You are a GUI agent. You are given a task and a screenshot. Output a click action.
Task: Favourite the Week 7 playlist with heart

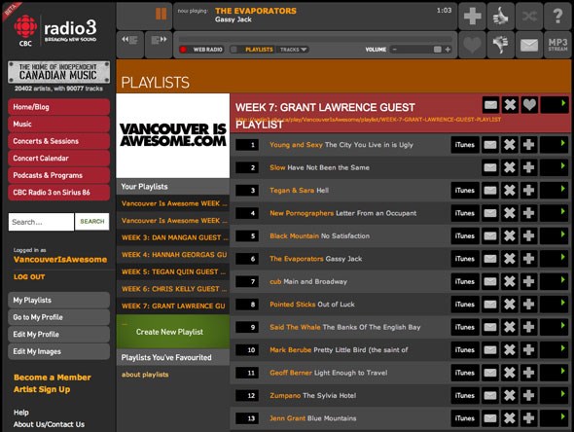click(529, 105)
